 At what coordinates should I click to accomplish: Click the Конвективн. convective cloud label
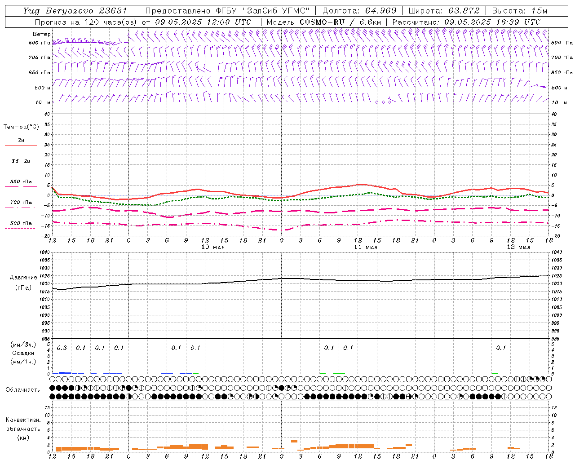pos(23,420)
